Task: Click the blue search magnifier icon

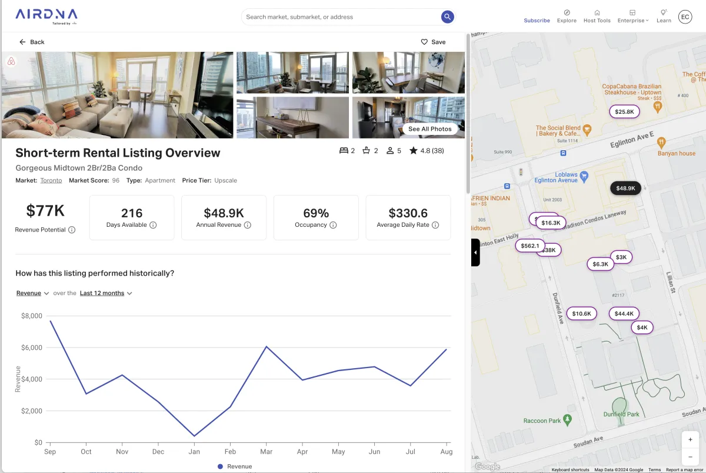Action: click(x=448, y=17)
